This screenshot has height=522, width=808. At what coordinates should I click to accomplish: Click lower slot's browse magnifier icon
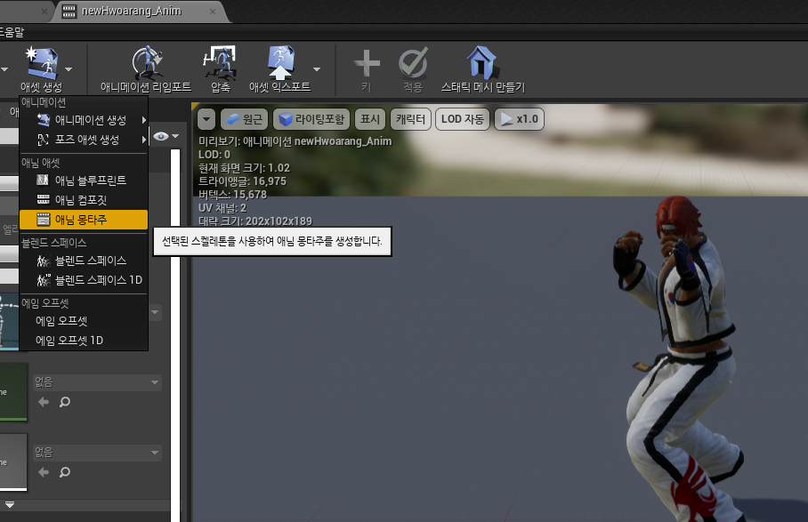(64, 472)
